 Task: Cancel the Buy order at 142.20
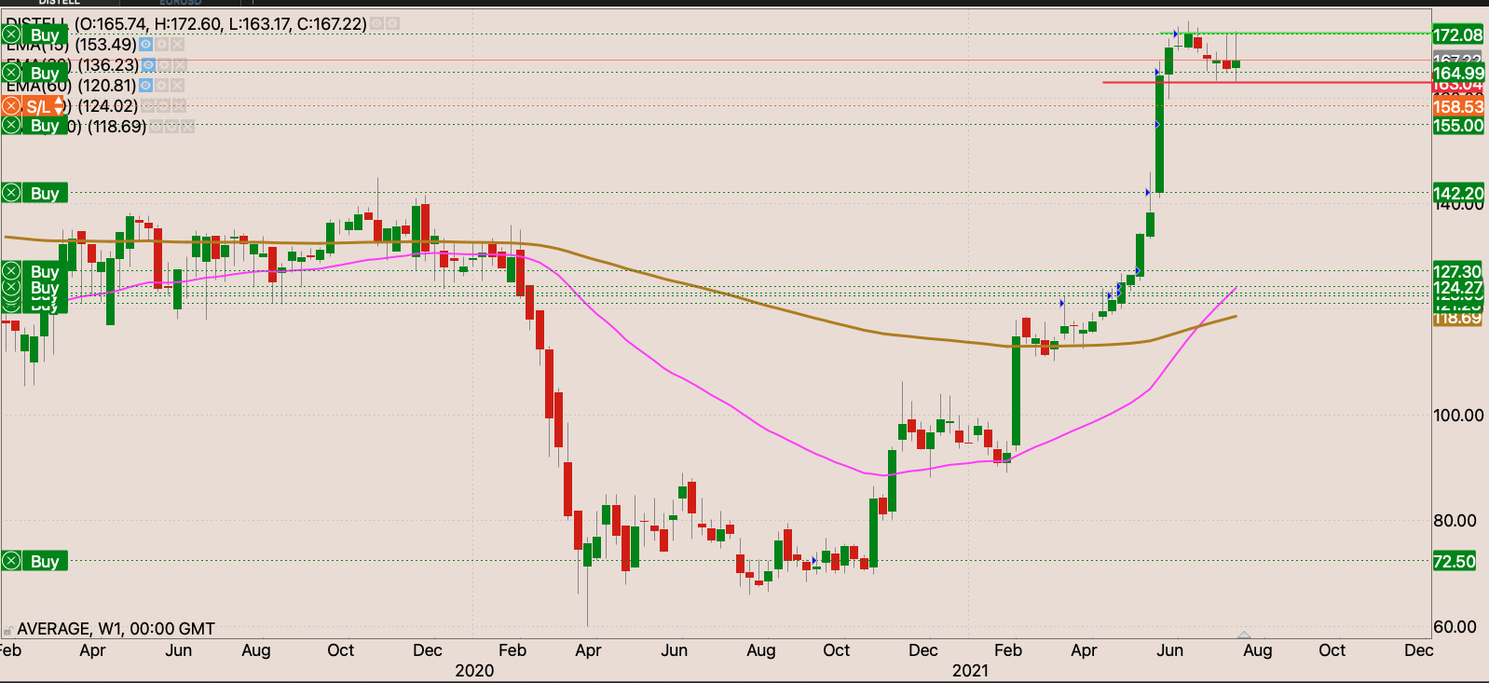pyautogui.click(x=11, y=193)
